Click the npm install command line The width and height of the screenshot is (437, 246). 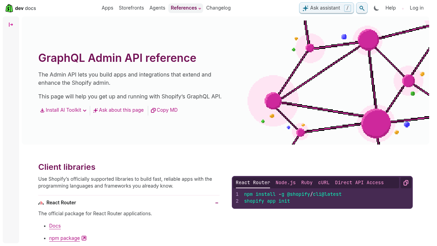coord(293,194)
